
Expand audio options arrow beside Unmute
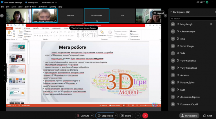pos(92,116)
